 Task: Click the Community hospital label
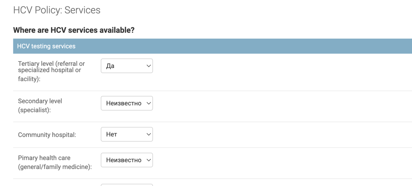(47, 135)
